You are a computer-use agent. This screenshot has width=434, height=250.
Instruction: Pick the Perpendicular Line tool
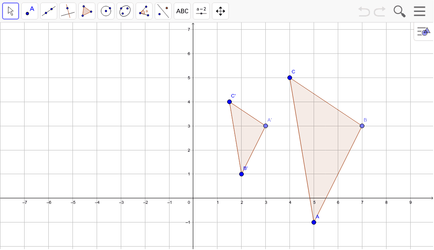point(68,11)
